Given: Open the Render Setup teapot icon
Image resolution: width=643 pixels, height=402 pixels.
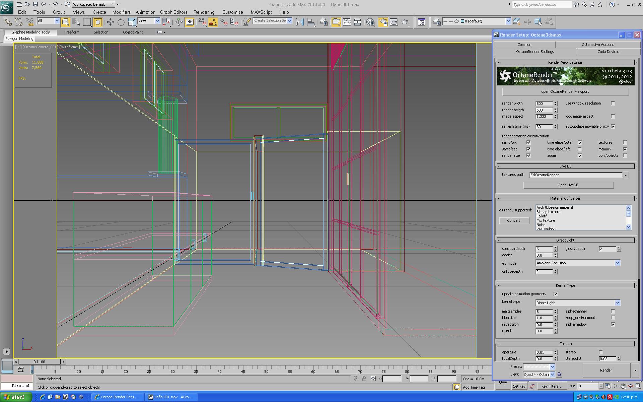Looking at the screenshot, I should click(x=383, y=22).
